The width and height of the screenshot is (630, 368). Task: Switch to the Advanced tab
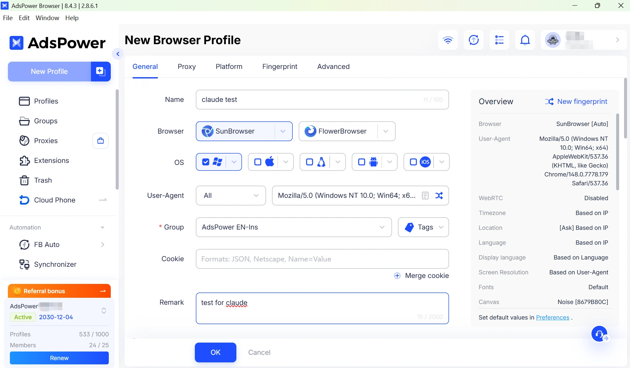coord(333,67)
